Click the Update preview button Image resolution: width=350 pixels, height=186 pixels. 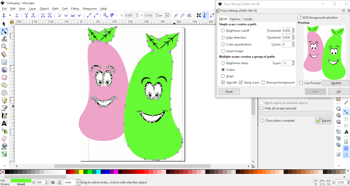point(336,83)
